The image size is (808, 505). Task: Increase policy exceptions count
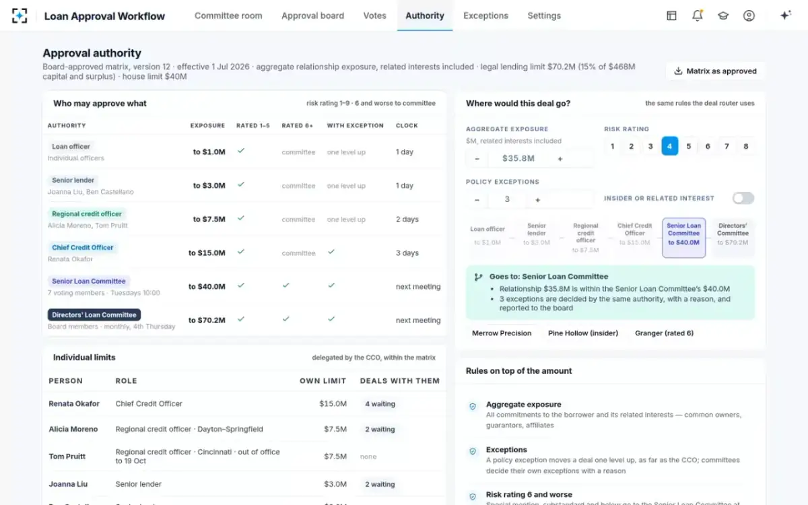click(537, 199)
